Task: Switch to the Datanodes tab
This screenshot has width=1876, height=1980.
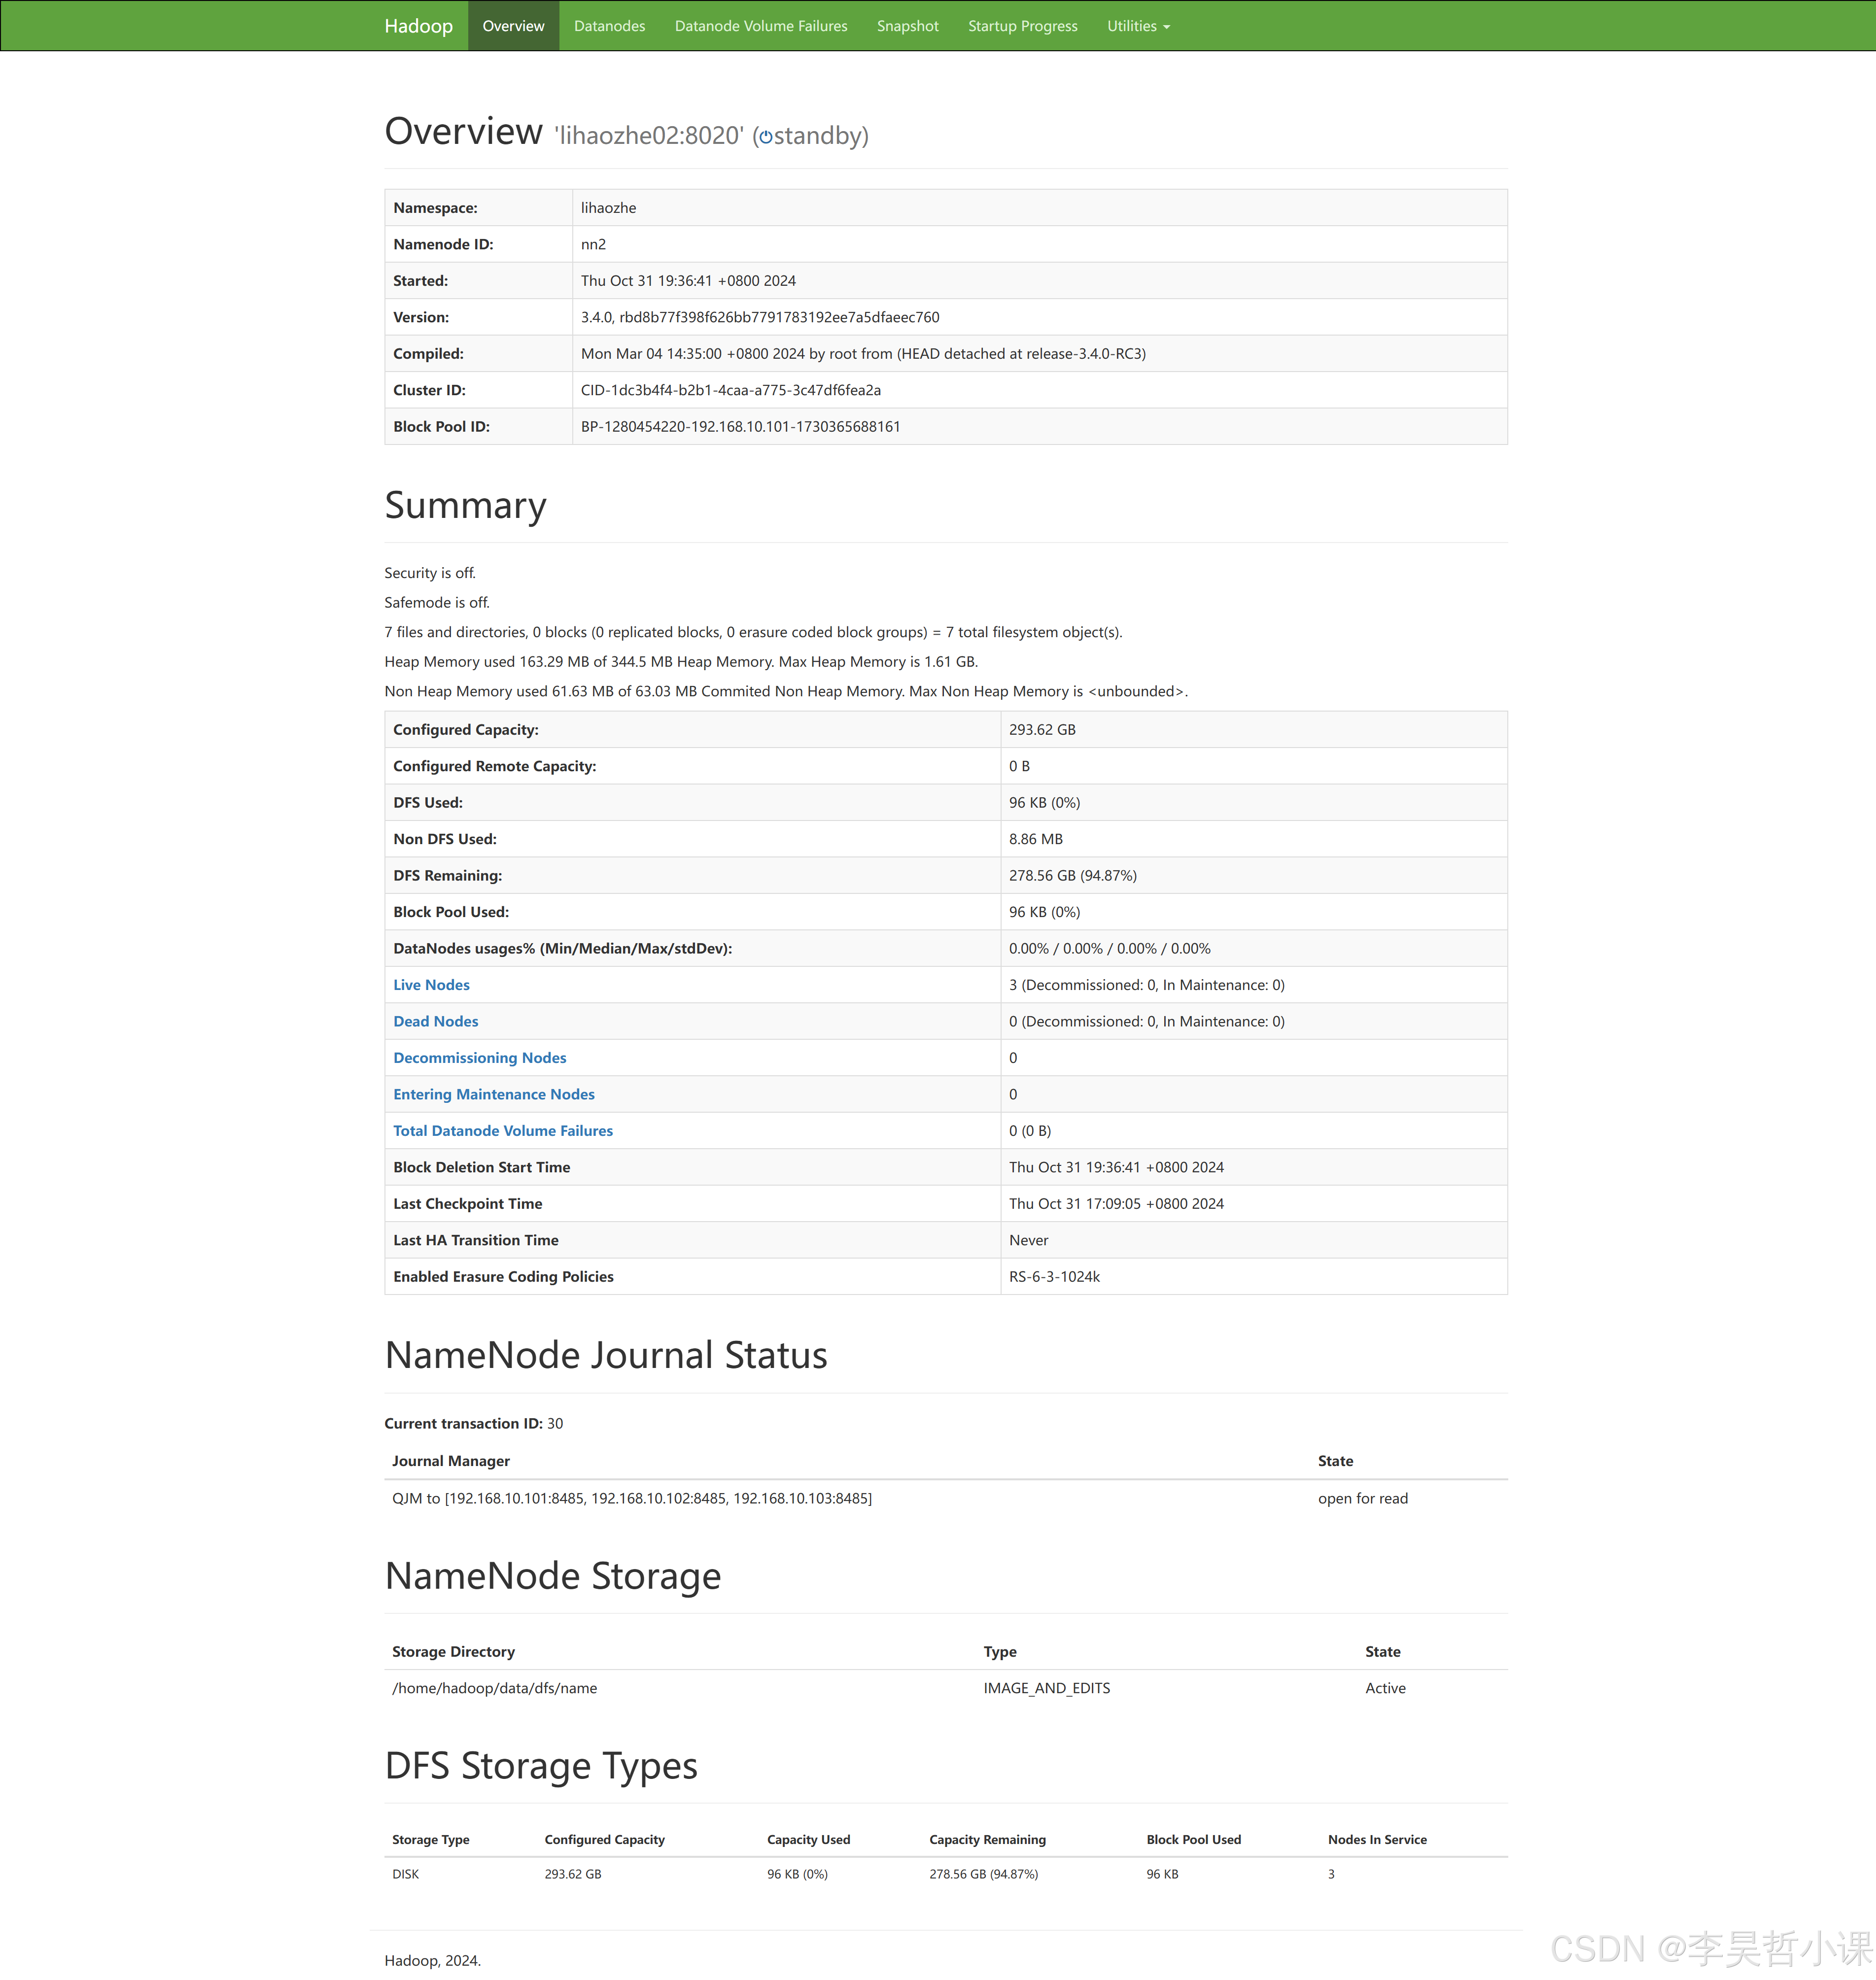Action: tap(609, 26)
